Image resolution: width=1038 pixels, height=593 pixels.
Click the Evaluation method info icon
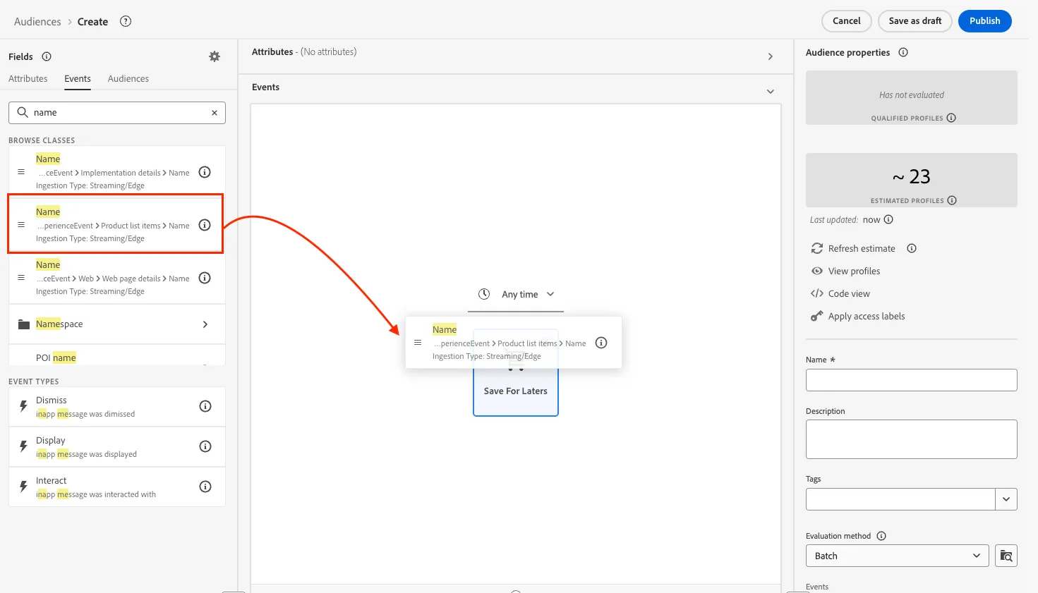coord(881,536)
